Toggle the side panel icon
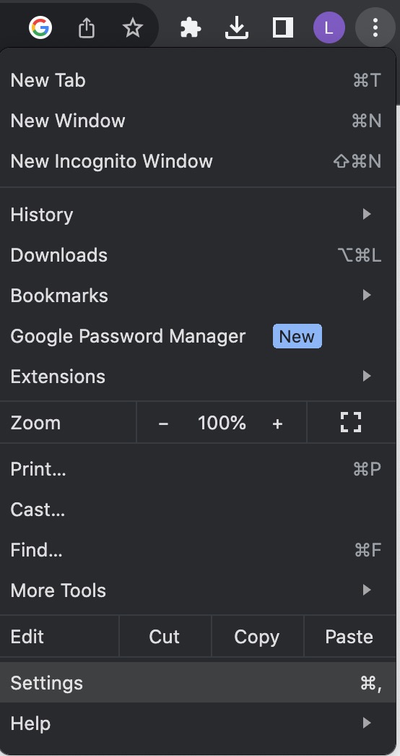 [283, 28]
